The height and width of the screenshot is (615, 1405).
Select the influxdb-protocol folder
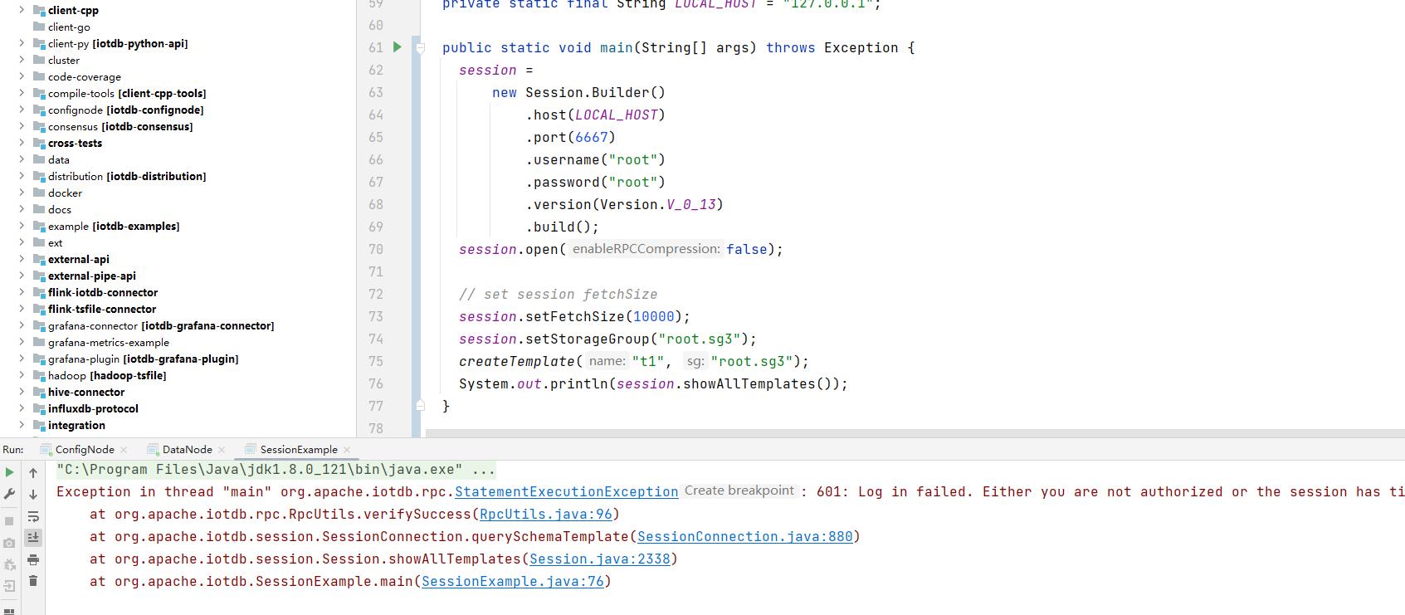click(x=93, y=408)
